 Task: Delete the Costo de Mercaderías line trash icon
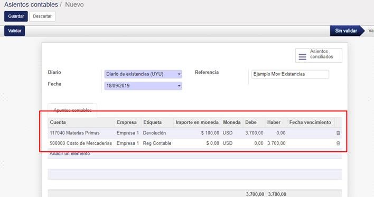pos(338,143)
